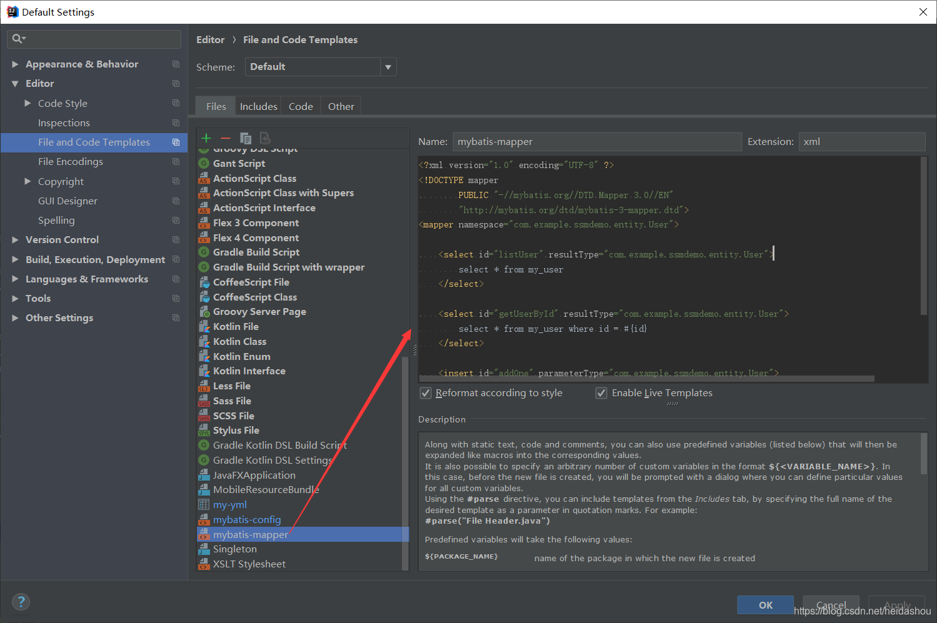This screenshot has height=623, width=937.
Task: Switch to the Includes tab
Action: (x=258, y=106)
